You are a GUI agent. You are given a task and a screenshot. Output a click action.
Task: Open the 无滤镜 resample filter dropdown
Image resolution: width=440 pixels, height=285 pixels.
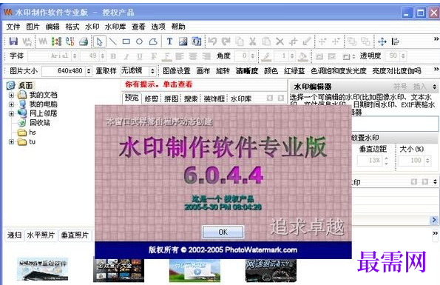tap(152, 71)
